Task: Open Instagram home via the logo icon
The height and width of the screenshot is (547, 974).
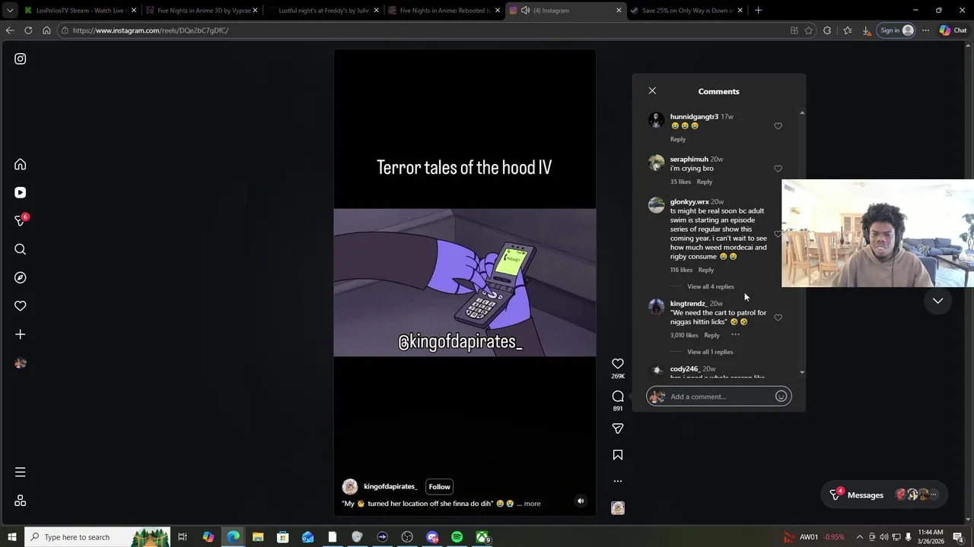Action: 21,58
